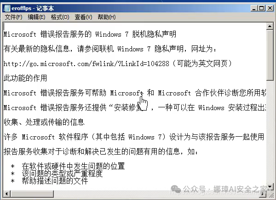Click the horizontal scrollbar thumb
The height and width of the screenshot is (200, 276).
pos(32,194)
